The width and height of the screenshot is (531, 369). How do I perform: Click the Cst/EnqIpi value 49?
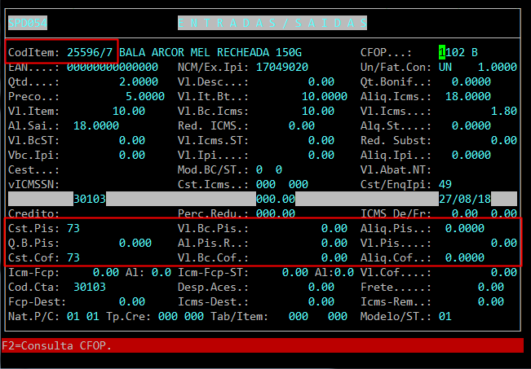[x=445, y=184]
